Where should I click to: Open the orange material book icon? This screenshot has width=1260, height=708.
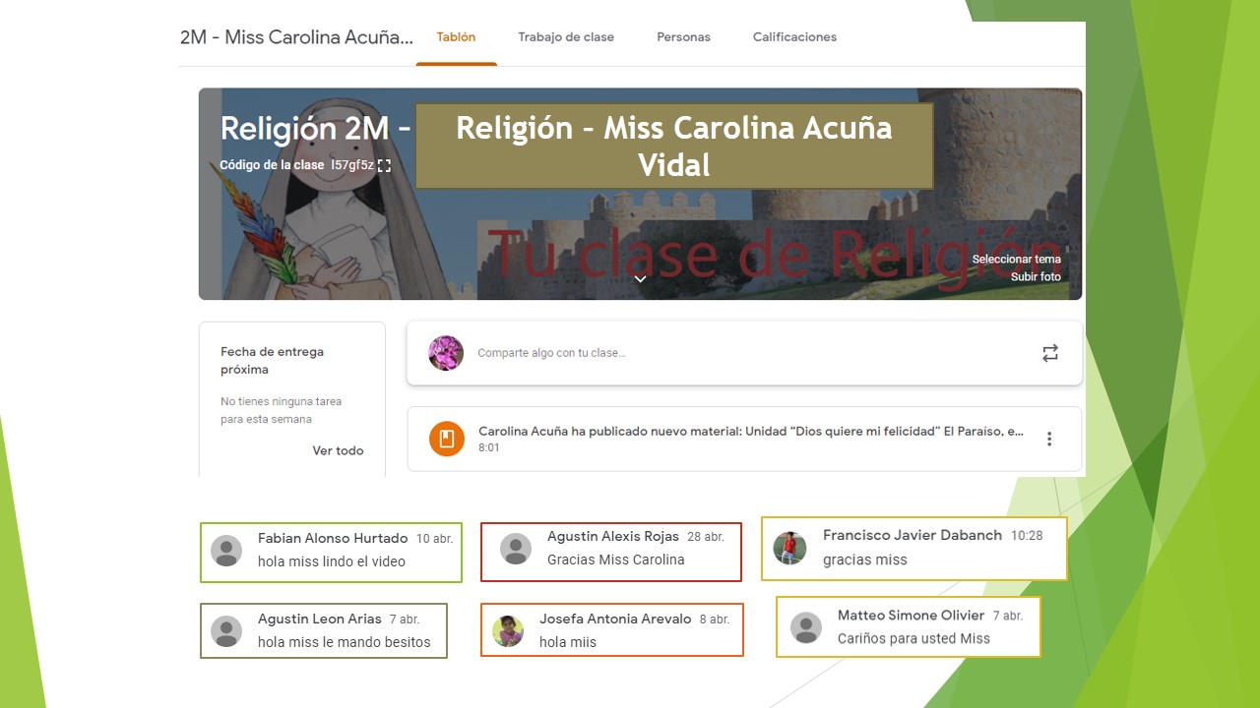pyautogui.click(x=446, y=439)
